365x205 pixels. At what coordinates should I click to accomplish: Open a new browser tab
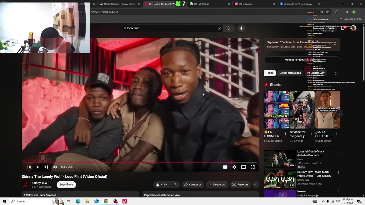[x=326, y=4]
